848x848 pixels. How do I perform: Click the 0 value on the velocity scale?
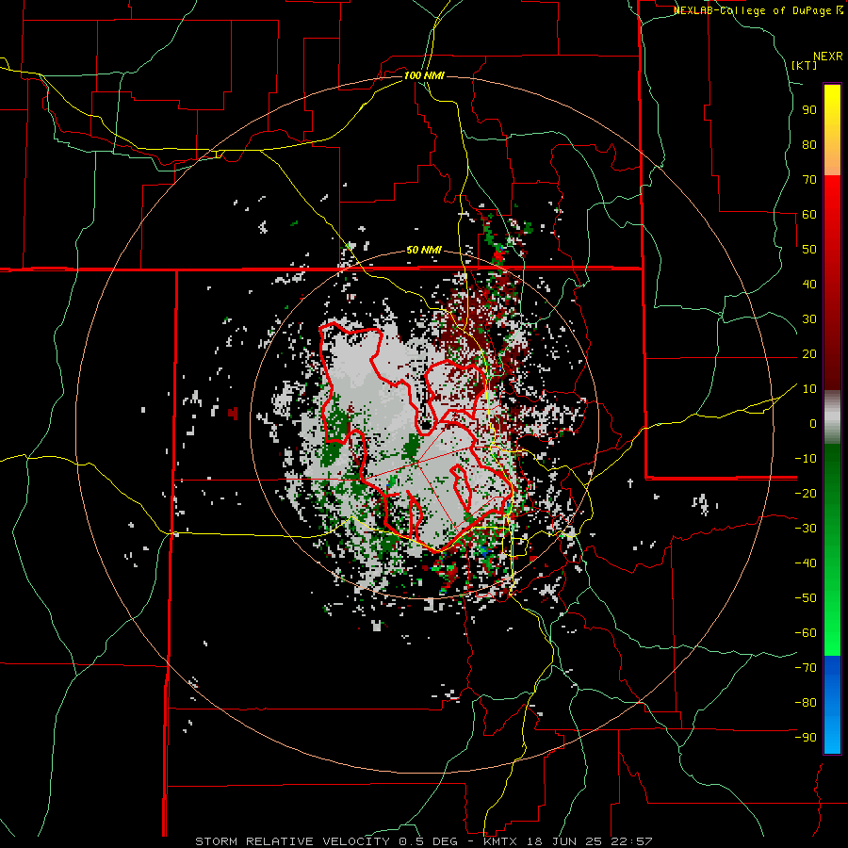pos(813,423)
